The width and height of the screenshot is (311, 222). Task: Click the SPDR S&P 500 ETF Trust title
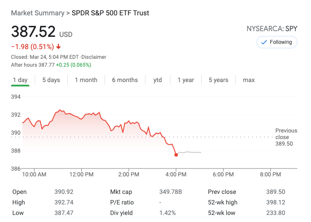coord(110,13)
